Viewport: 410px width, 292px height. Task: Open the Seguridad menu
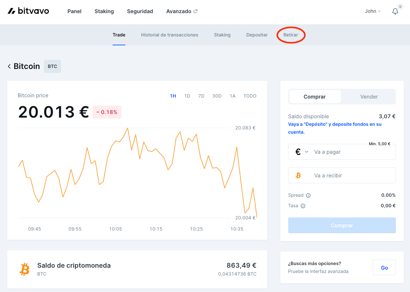140,11
